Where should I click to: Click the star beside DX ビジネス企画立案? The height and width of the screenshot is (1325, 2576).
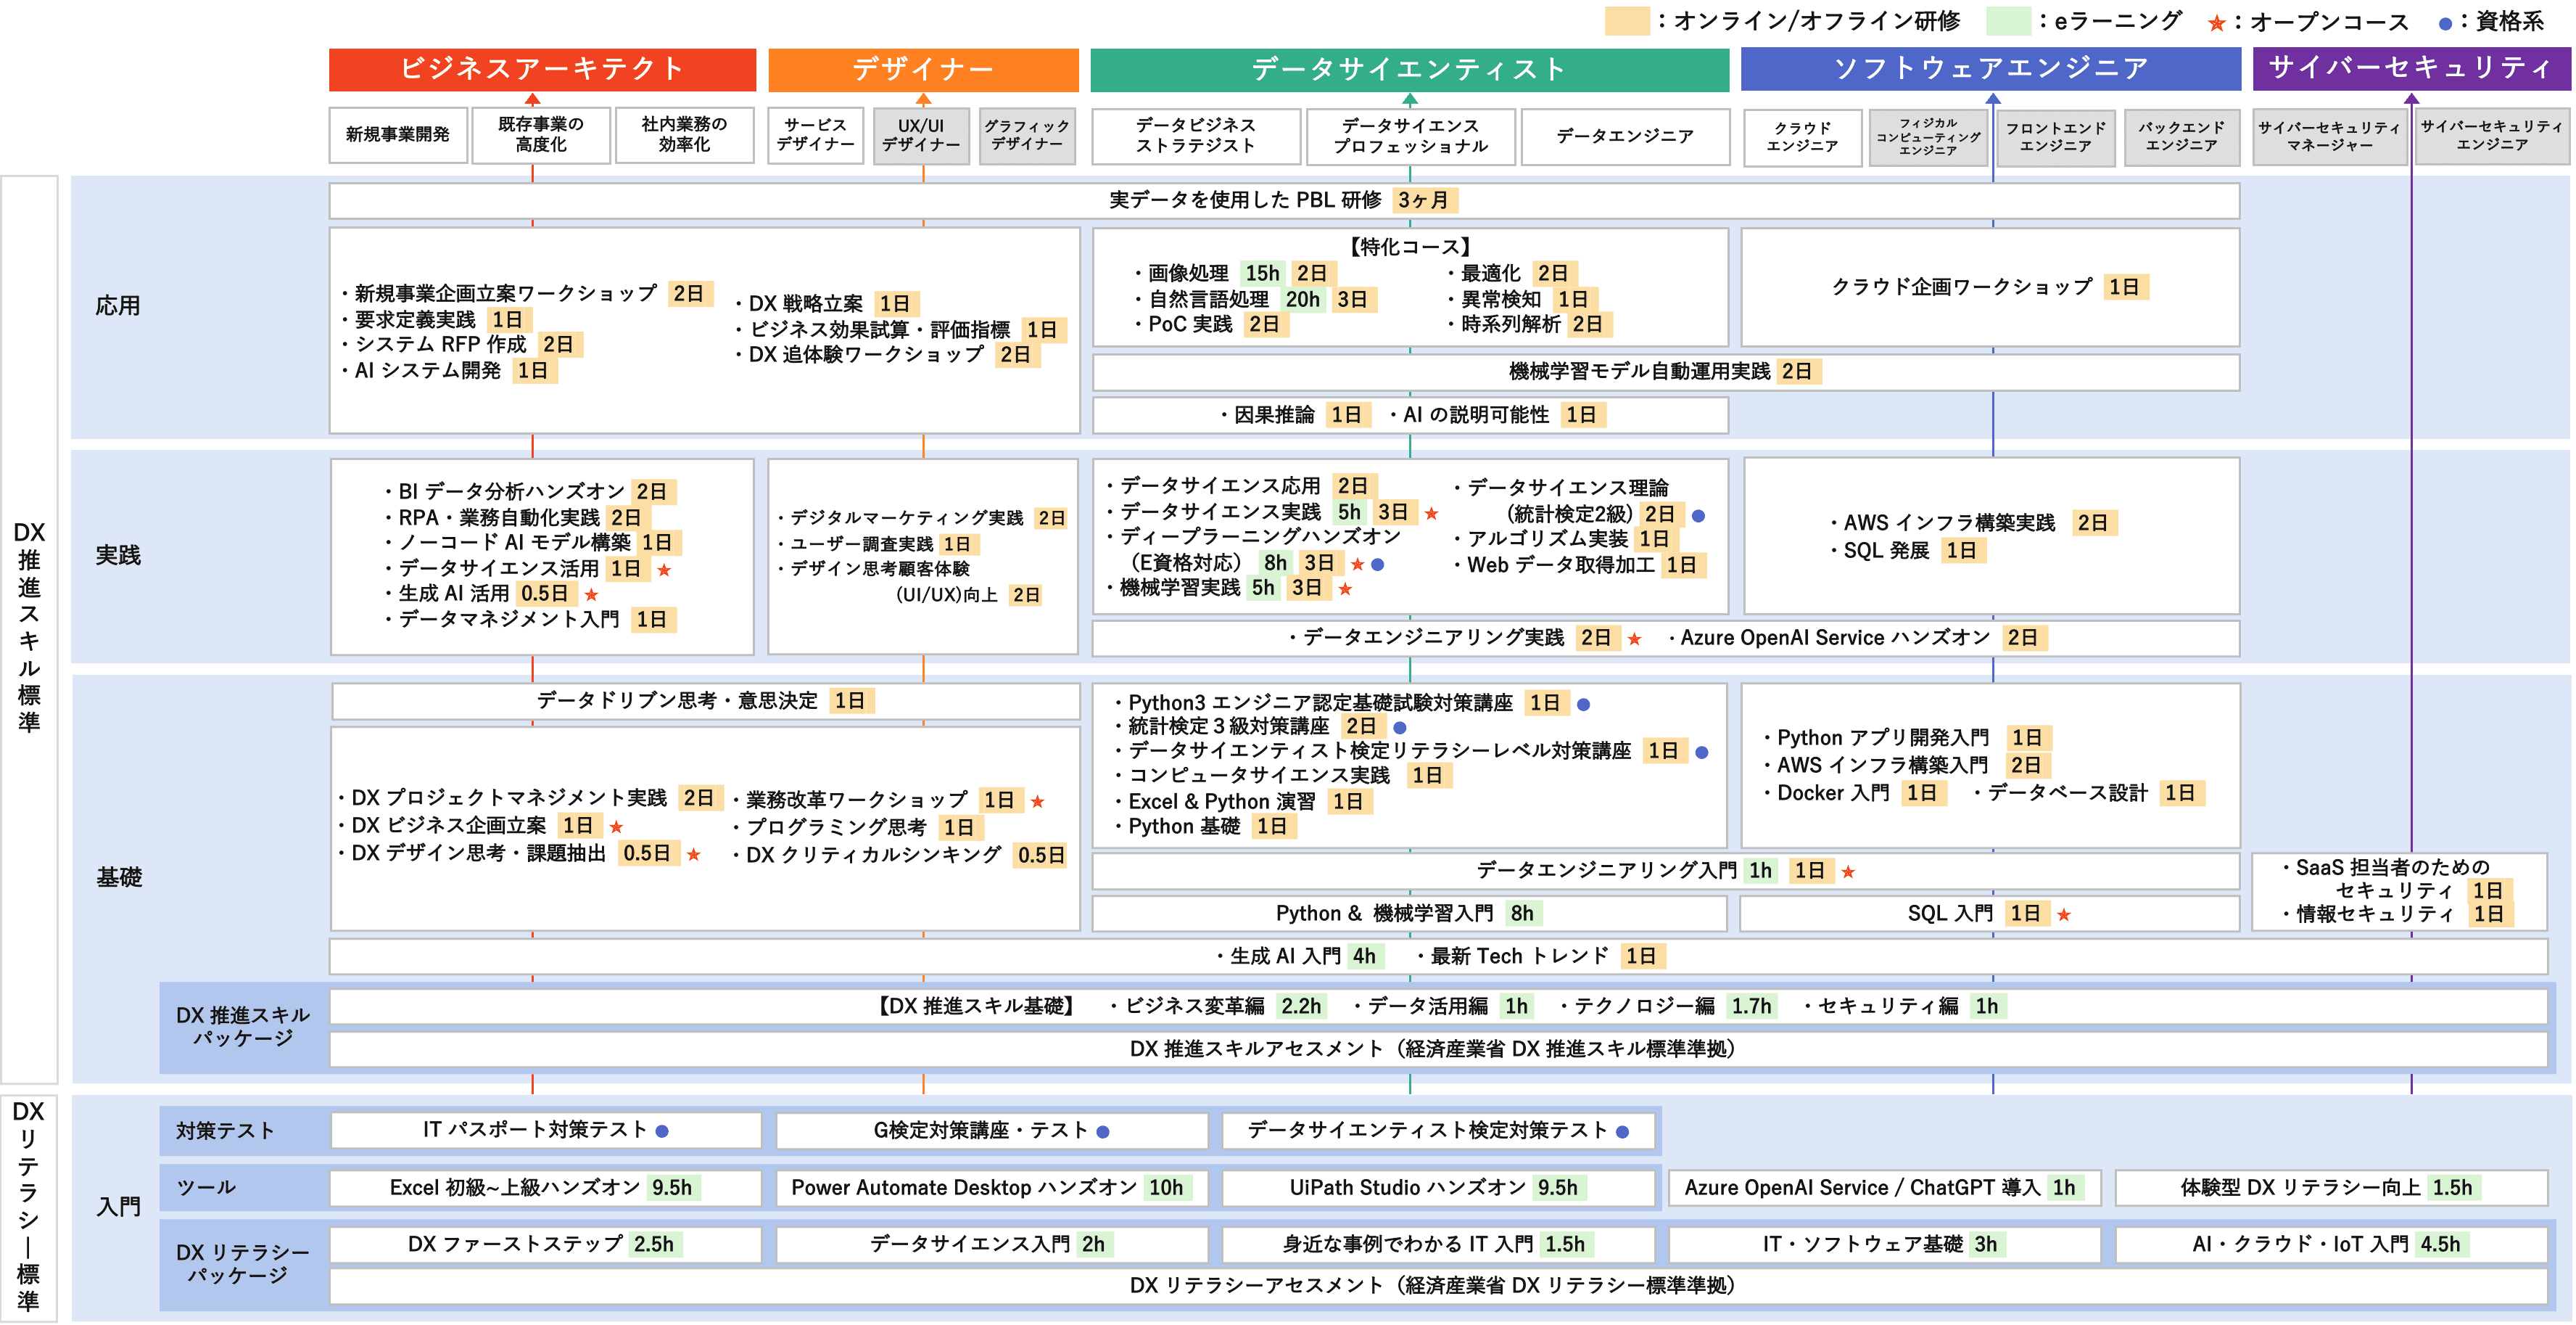(616, 826)
